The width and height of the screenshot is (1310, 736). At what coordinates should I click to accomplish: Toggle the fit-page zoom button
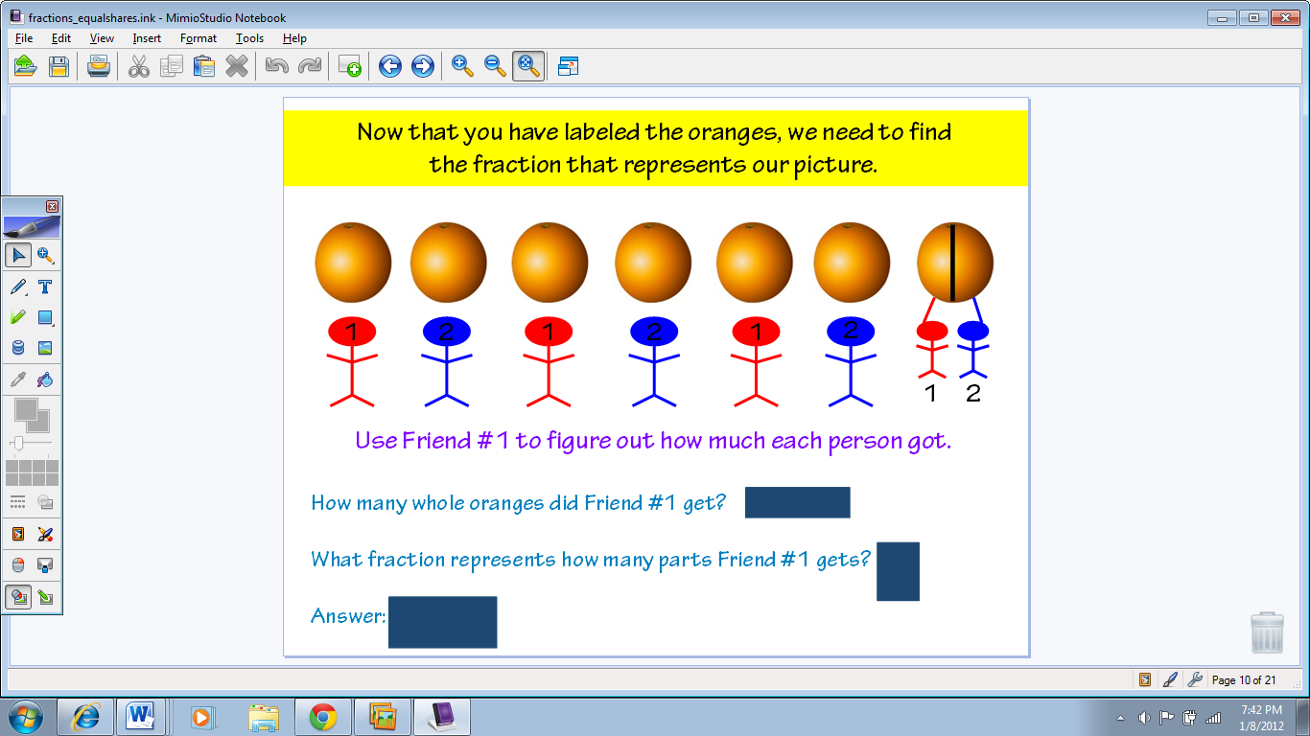pos(528,66)
